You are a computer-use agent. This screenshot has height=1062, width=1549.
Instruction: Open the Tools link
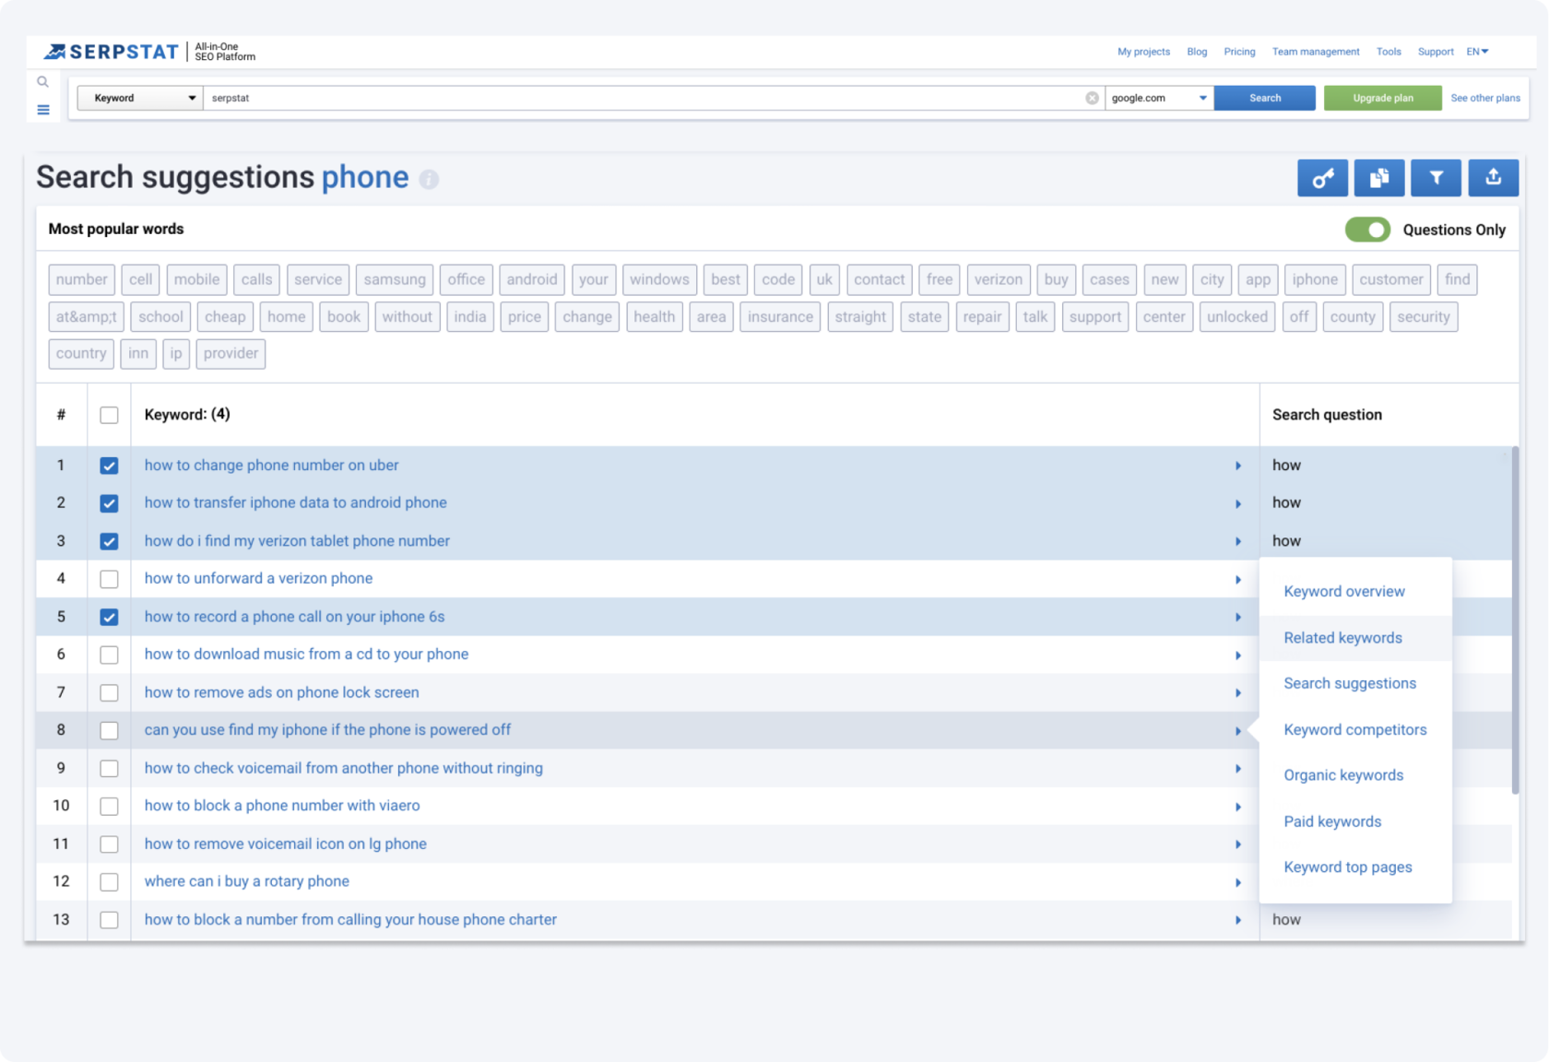[x=1389, y=52]
